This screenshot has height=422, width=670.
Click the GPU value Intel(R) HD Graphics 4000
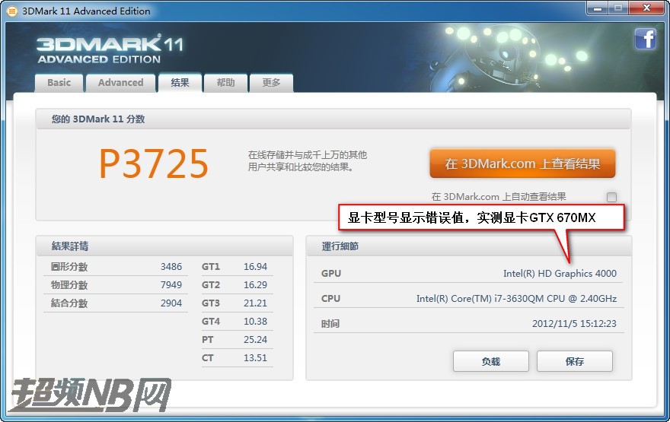tap(560, 274)
